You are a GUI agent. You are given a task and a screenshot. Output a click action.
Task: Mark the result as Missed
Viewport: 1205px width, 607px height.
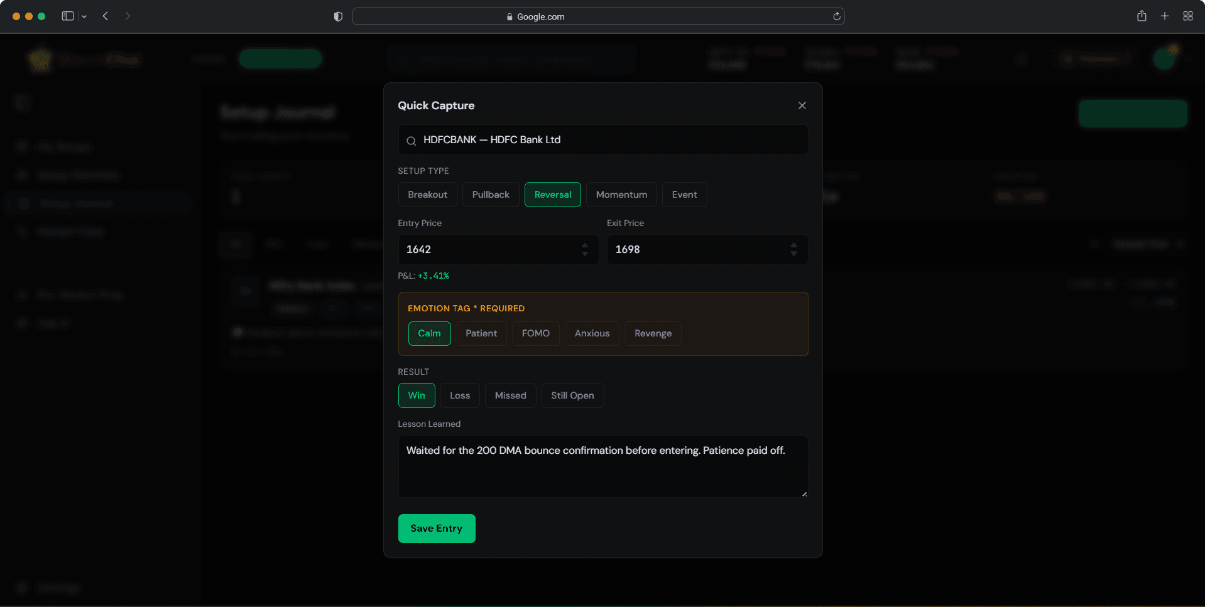pyautogui.click(x=510, y=395)
